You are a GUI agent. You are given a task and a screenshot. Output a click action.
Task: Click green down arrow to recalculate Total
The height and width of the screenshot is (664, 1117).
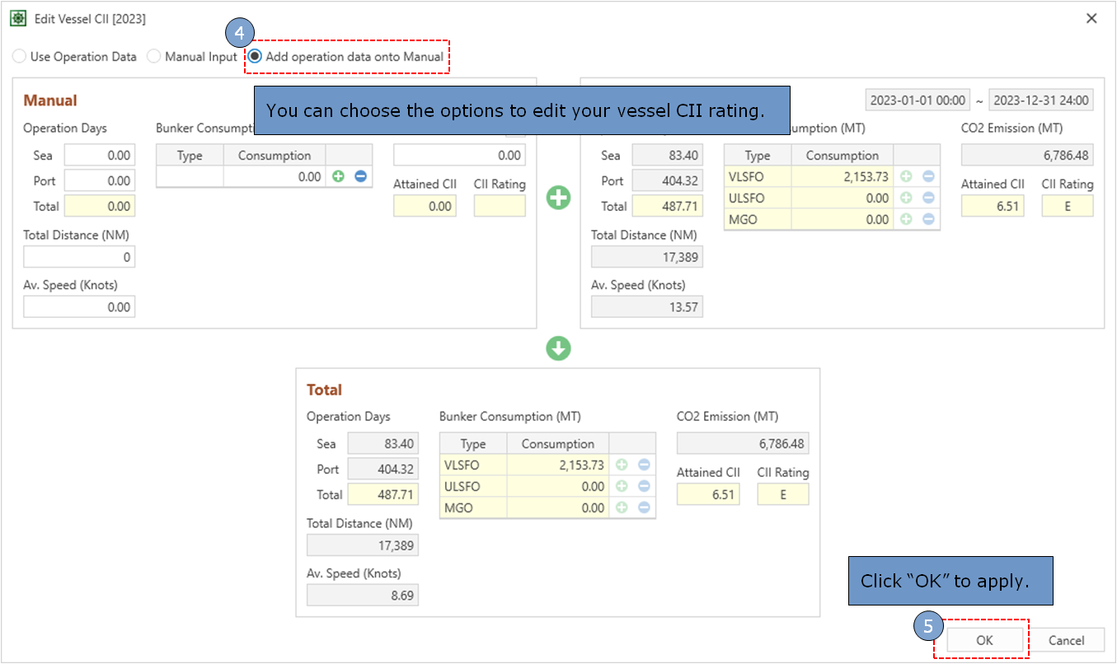coord(558,348)
